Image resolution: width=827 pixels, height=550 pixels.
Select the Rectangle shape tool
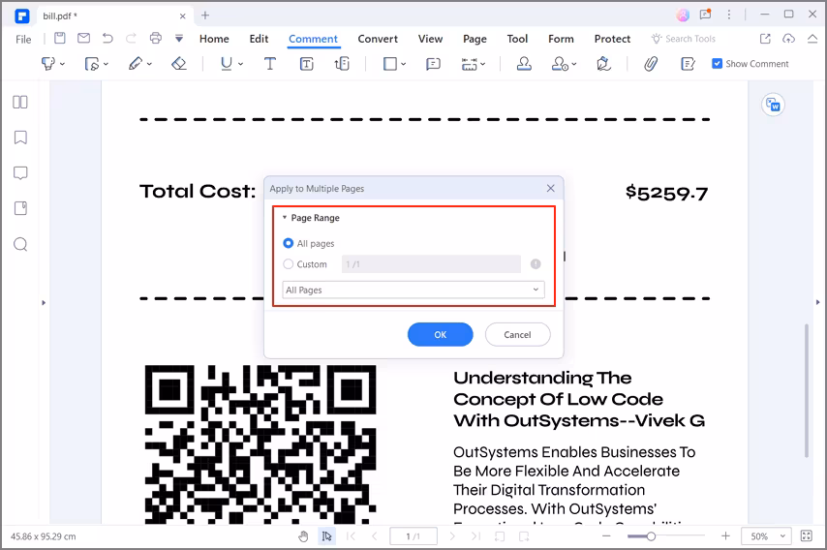389,64
